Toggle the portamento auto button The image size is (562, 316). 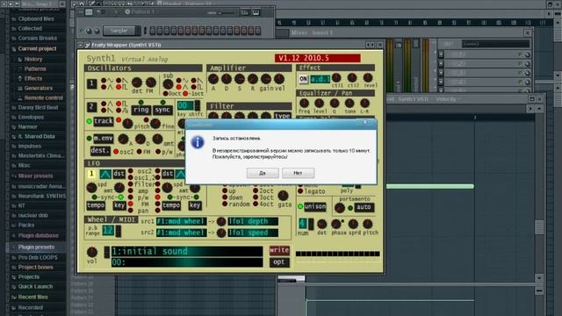click(x=364, y=207)
